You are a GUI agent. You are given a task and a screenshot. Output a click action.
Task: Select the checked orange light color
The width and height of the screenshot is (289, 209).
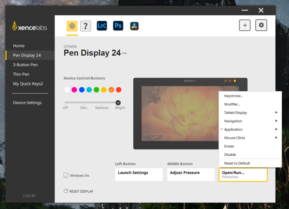tap(111, 90)
